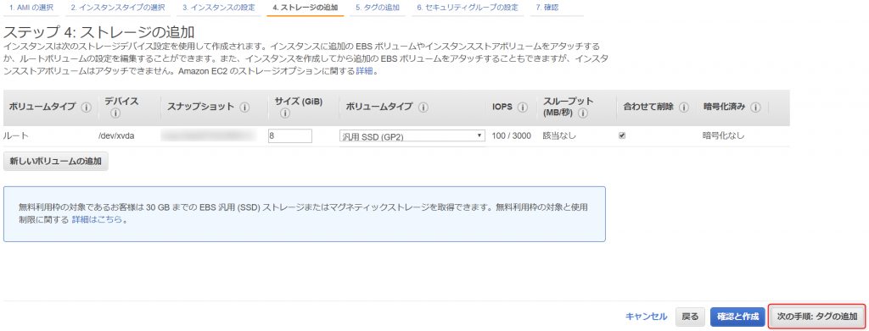Viewport: 869px width, 331px height.
Task: Go to the 5. タグの追加 tab
Action: [x=378, y=8]
